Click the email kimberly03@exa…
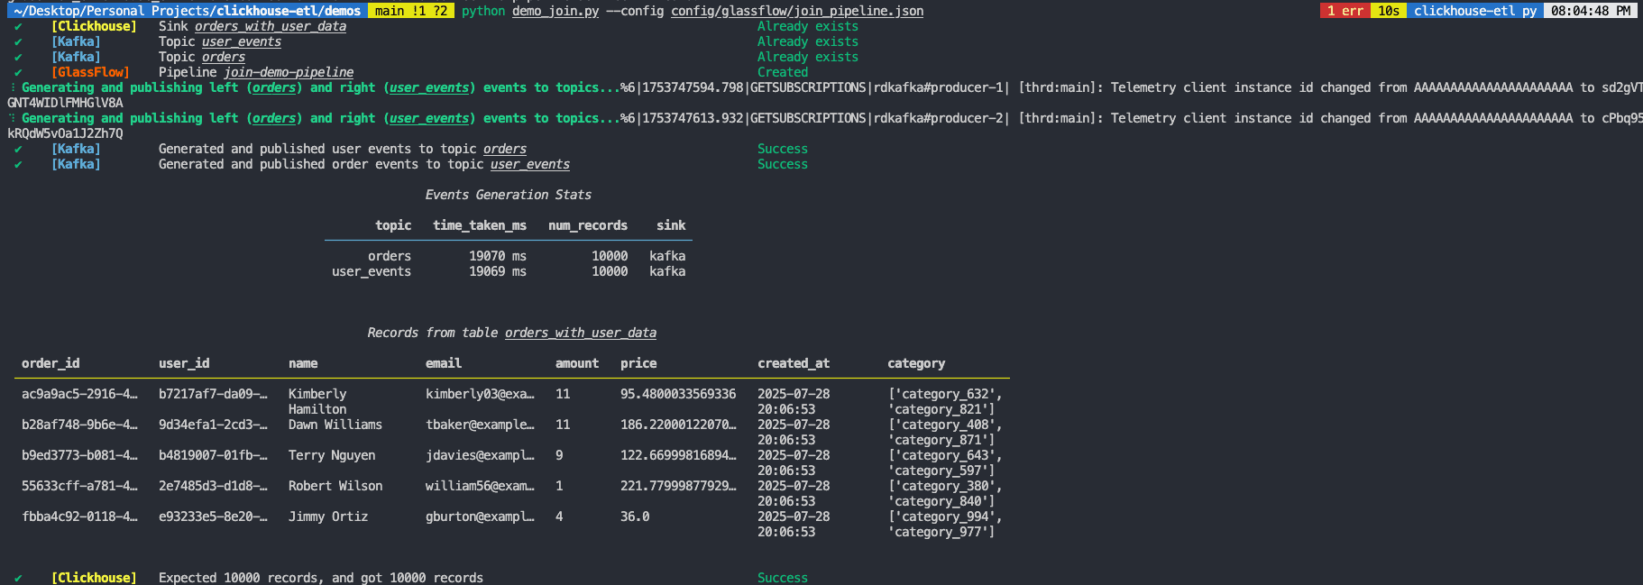 coord(480,394)
